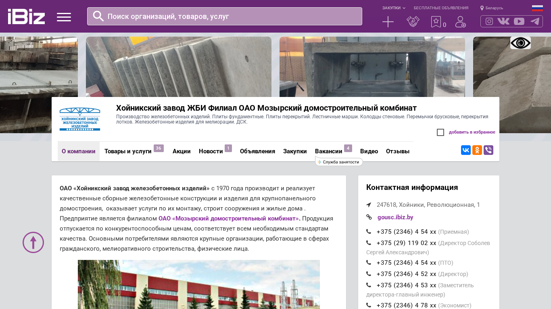Click the 'Служба занятости' badge

(339, 162)
